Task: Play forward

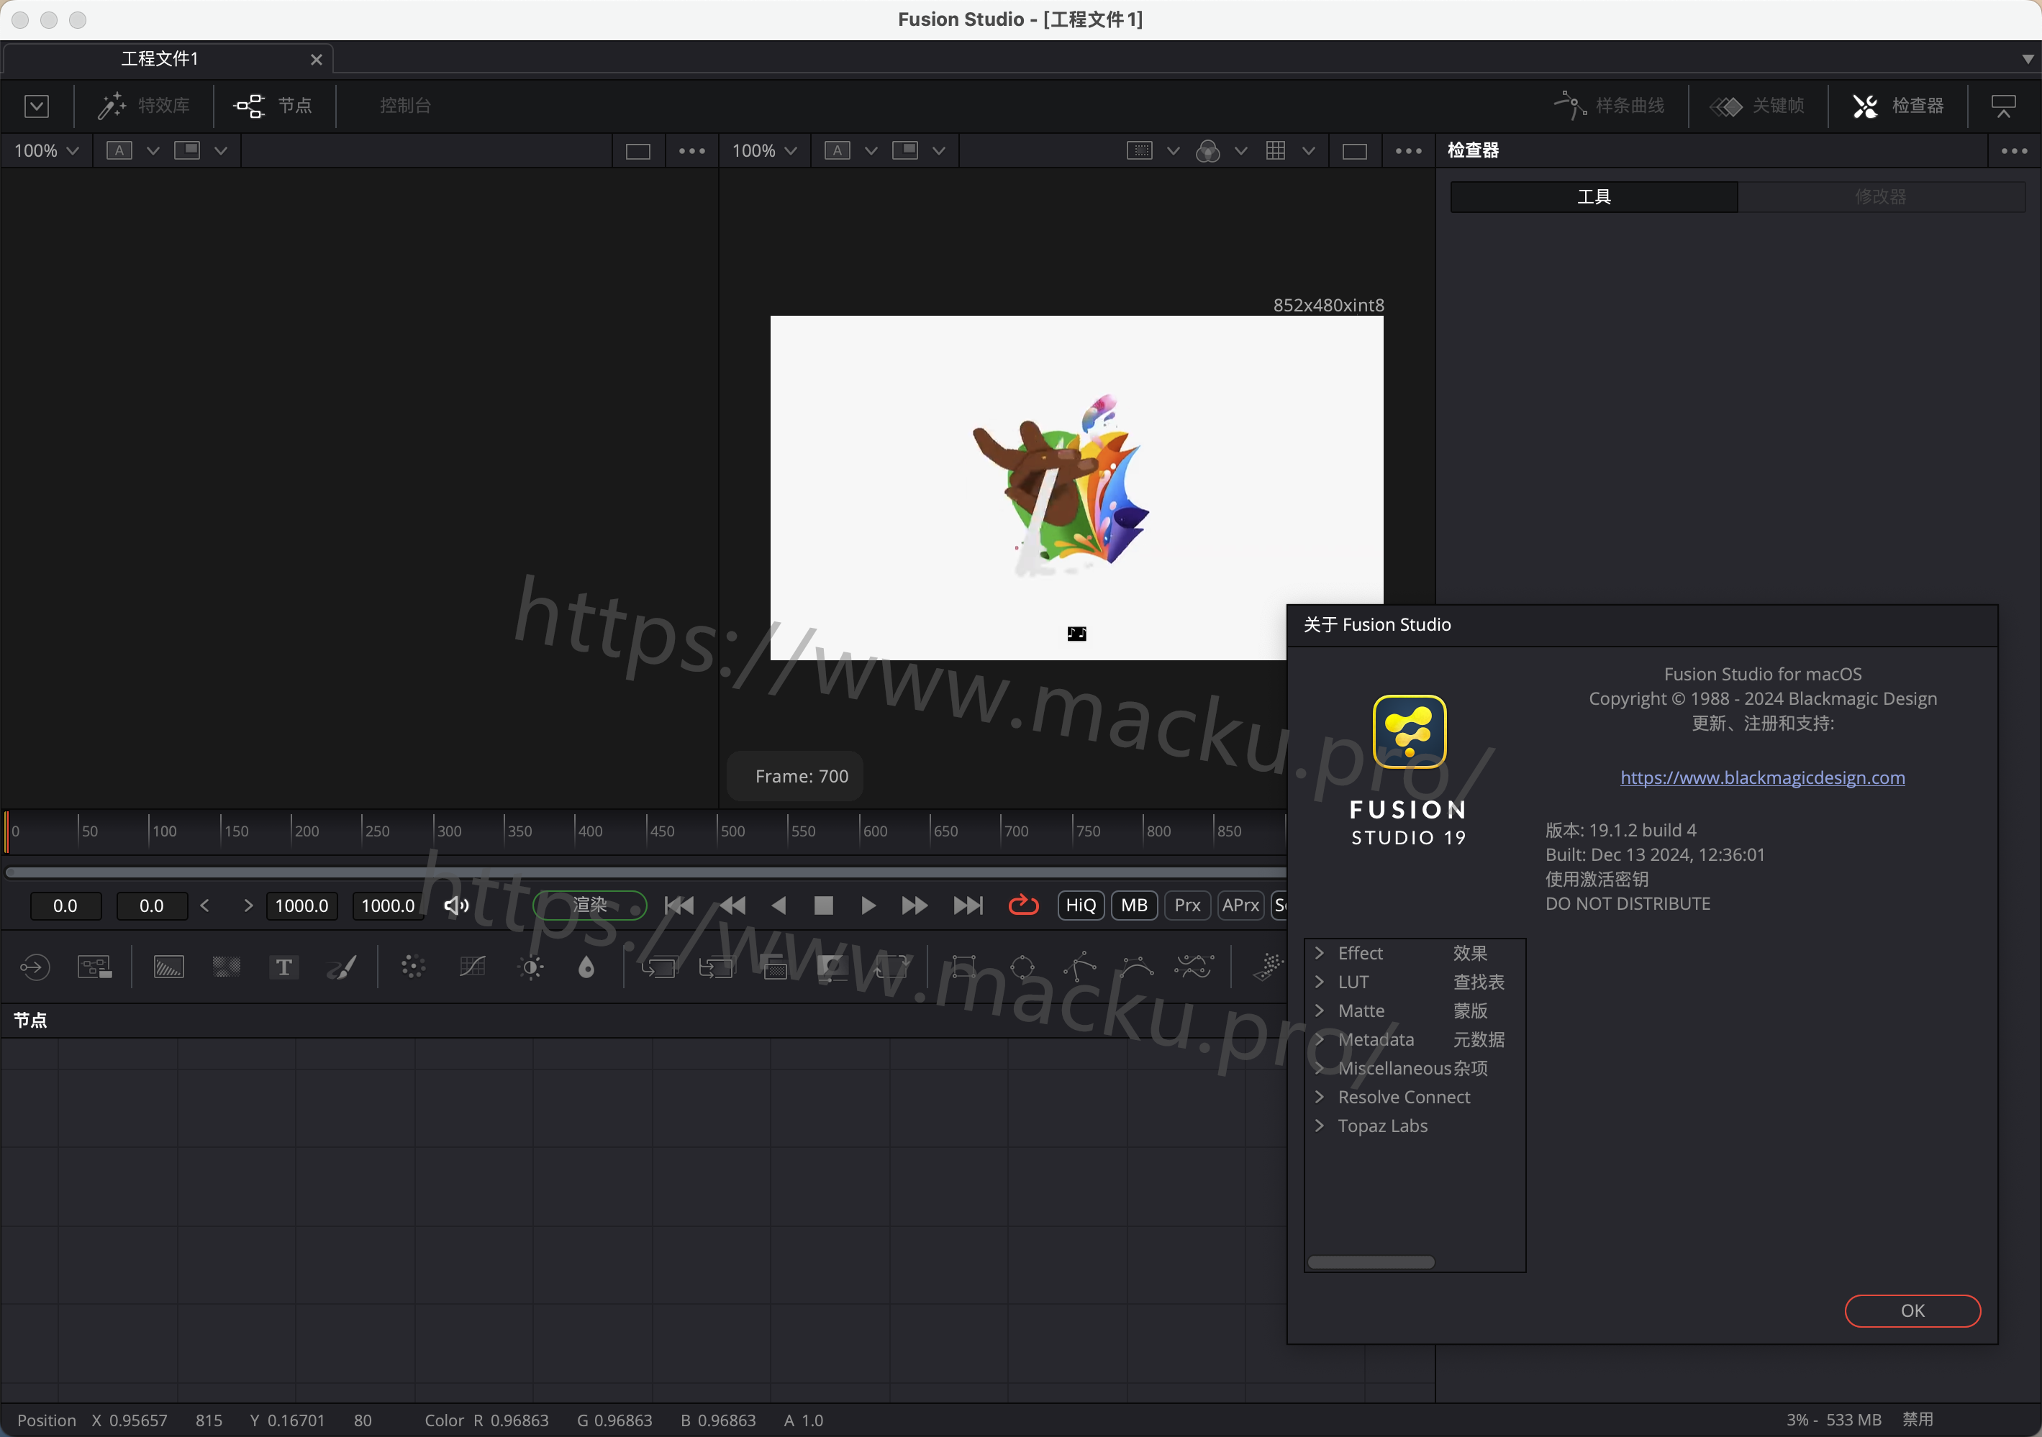Action: (x=868, y=904)
